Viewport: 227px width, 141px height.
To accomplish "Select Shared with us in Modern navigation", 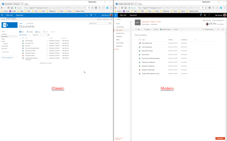I will (x=120, y=33).
